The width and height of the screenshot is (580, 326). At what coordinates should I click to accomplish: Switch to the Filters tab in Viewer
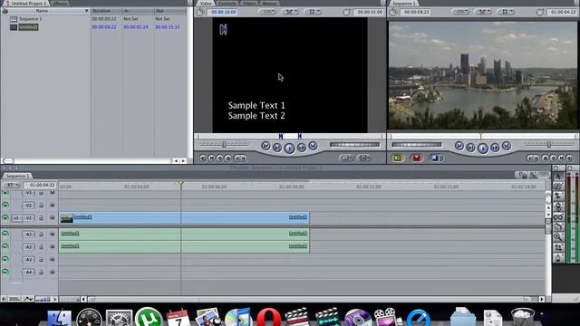tap(249, 3)
